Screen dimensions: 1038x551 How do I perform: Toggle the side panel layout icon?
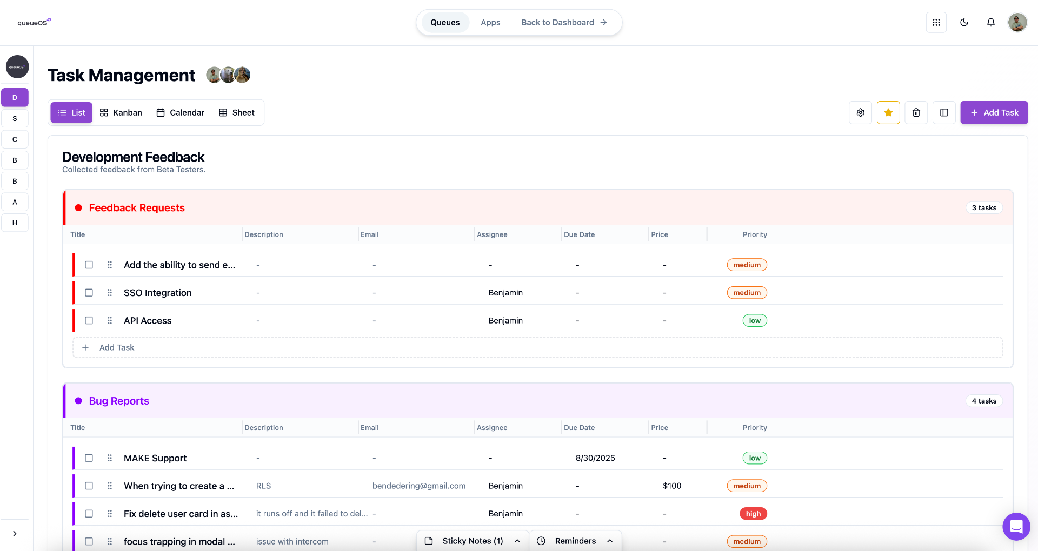click(944, 113)
